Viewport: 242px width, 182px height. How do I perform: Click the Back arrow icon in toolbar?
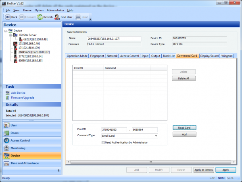tap(7, 17)
